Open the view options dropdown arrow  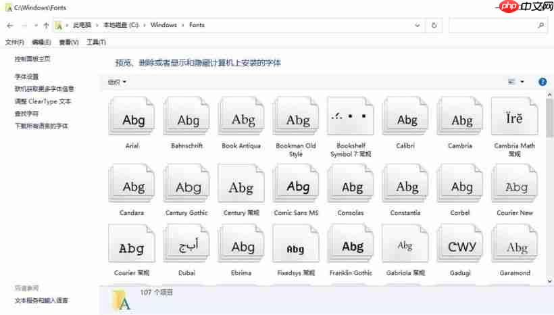[522, 82]
